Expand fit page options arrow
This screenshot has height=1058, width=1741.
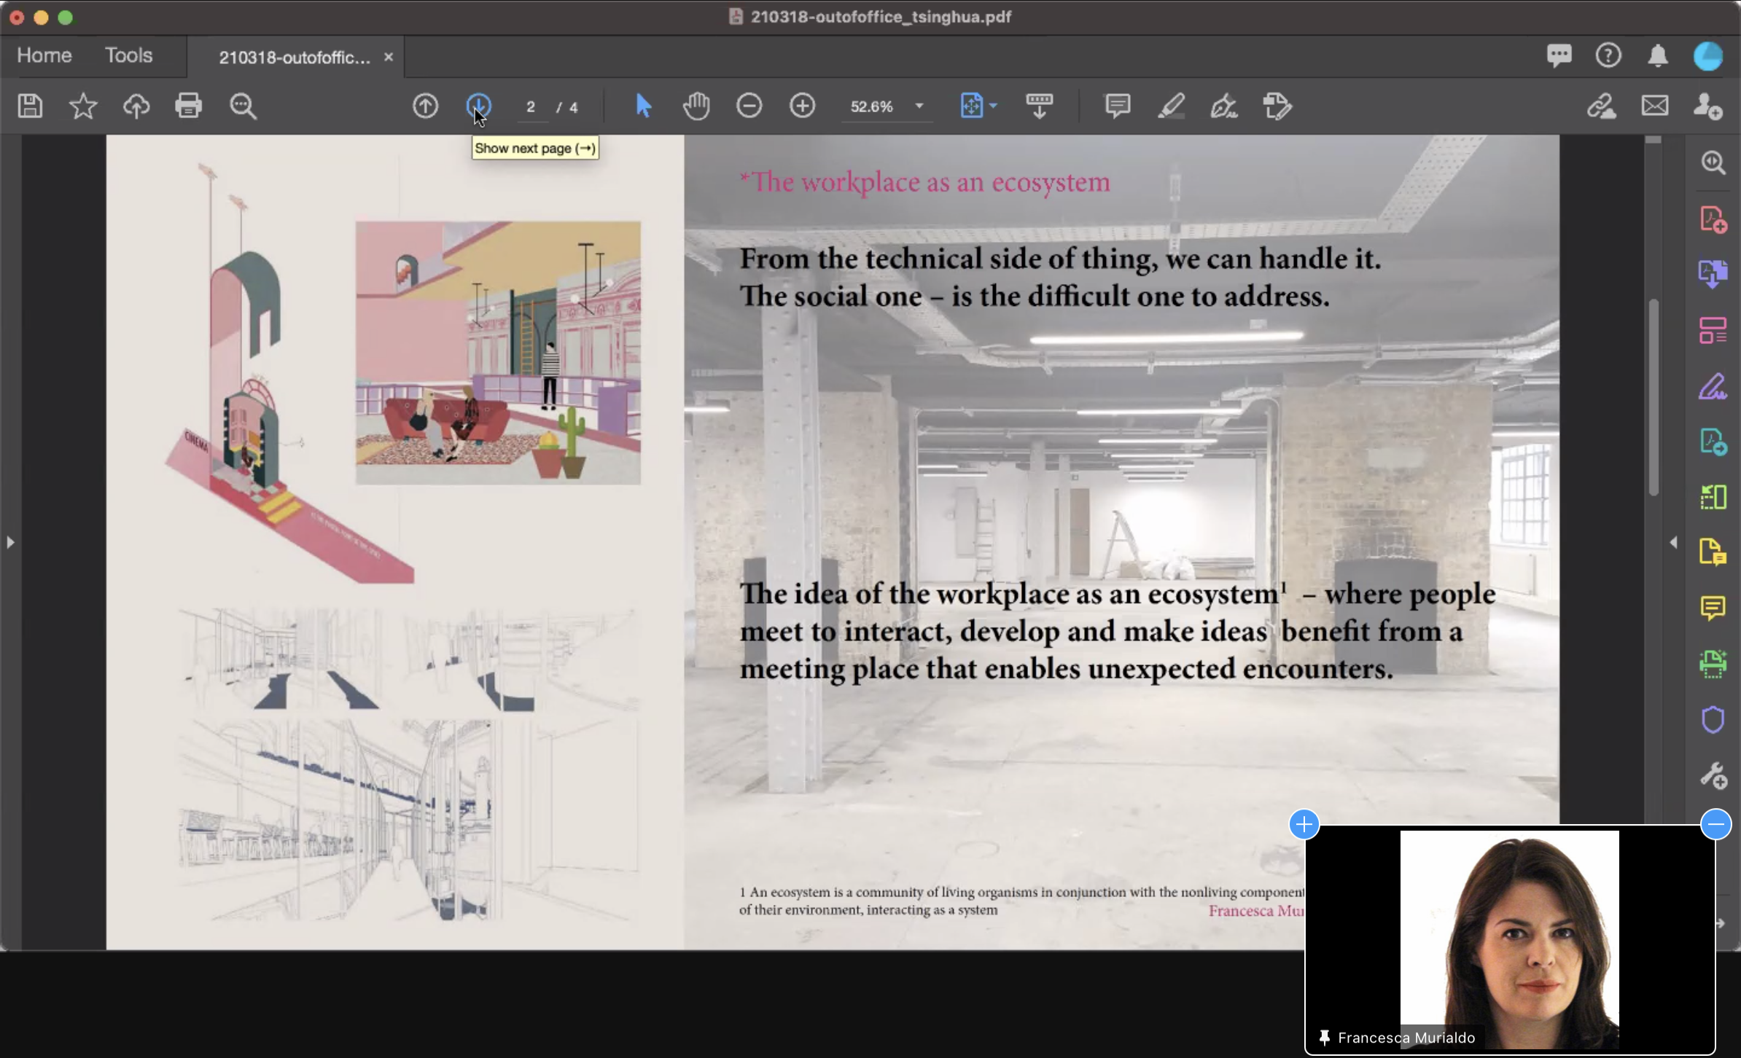[x=993, y=106]
